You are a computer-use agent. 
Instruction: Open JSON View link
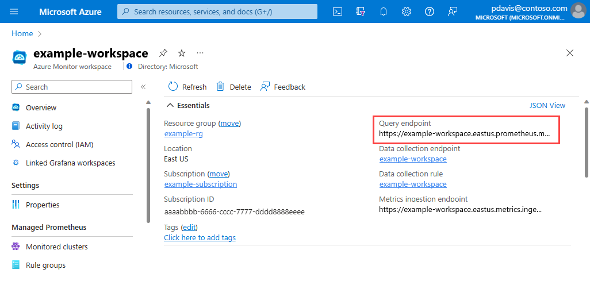pyautogui.click(x=547, y=105)
